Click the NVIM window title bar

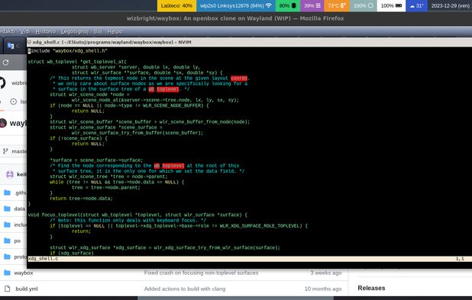point(249,42)
